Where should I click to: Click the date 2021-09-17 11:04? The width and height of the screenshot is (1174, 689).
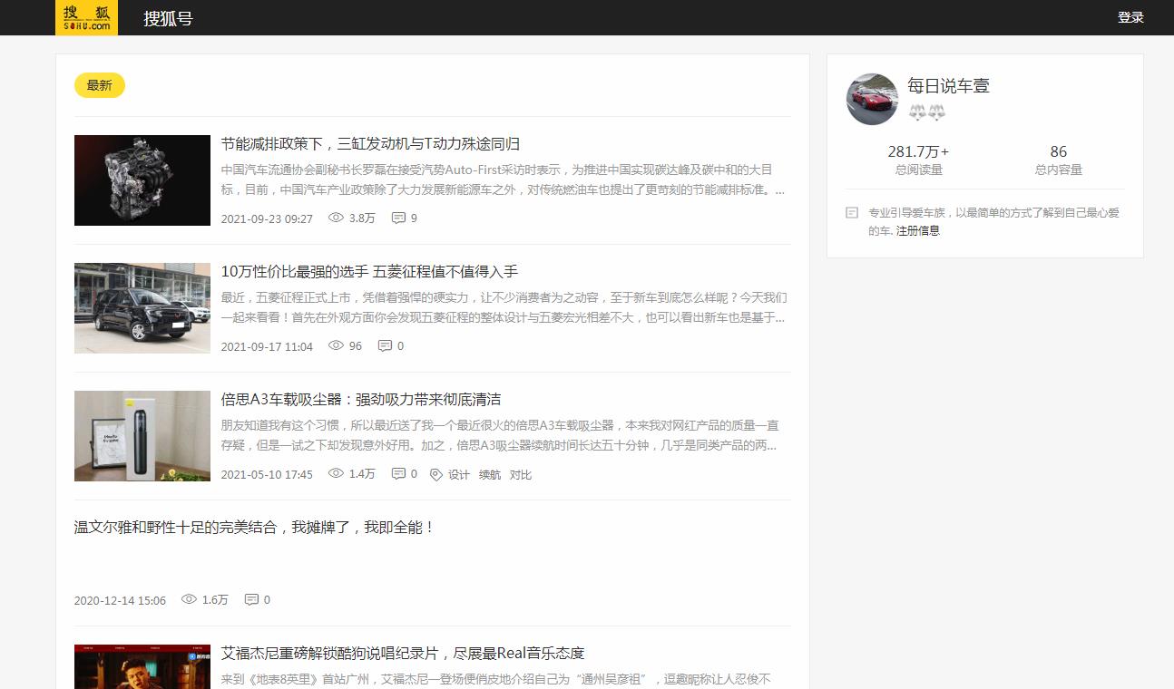267,346
